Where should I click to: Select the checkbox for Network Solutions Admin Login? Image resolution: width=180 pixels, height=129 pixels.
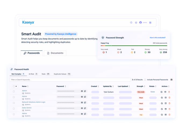tap(14, 103)
